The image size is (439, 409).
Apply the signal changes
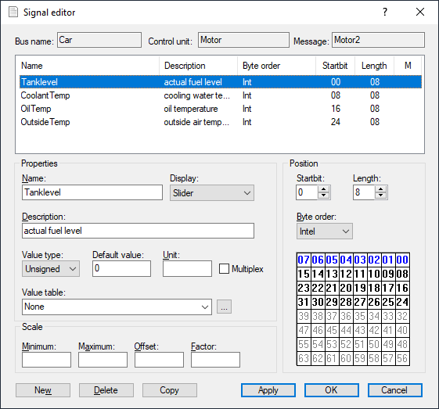coord(268,390)
